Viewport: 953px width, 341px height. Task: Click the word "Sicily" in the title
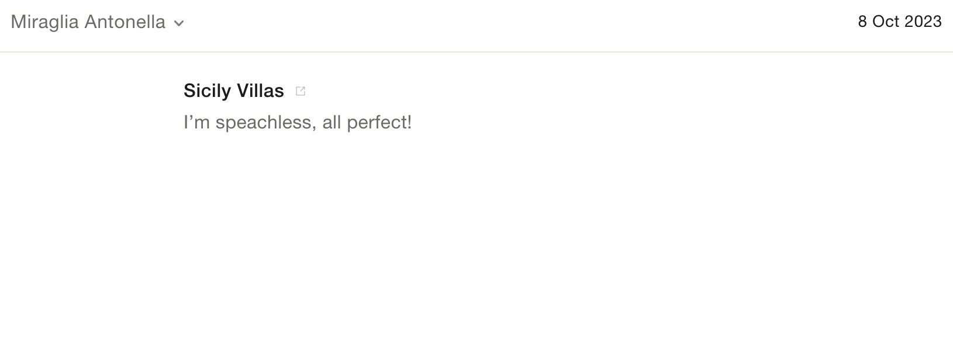[x=207, y=91]
